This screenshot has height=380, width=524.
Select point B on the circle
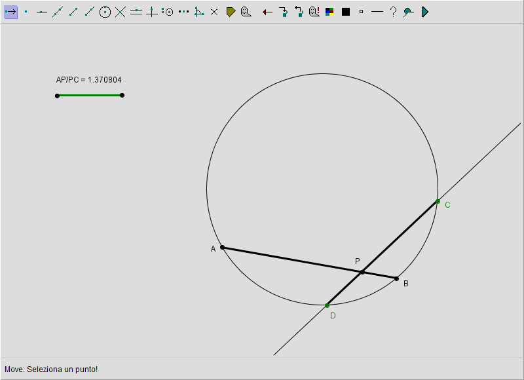click(396, 278)
